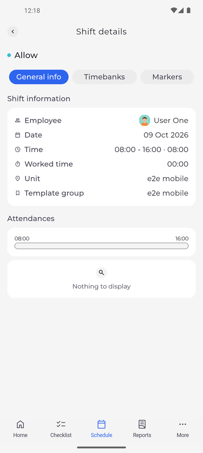Open the More ellipsis menu
The height and width of the screenshot is (453, 203).
(x=183, y=424)
